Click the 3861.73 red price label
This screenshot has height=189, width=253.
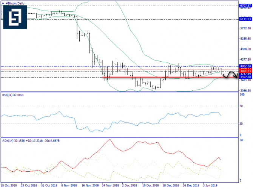[x=245, y=71]
